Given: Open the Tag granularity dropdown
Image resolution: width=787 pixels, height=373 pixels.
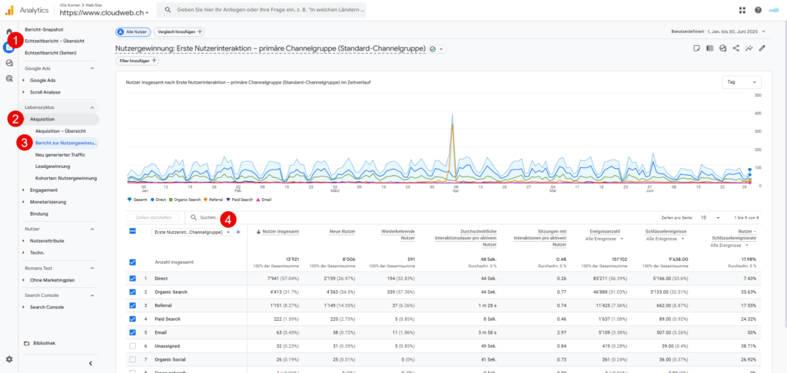Looking at the screenshot, I should click(x=741, y=81).
